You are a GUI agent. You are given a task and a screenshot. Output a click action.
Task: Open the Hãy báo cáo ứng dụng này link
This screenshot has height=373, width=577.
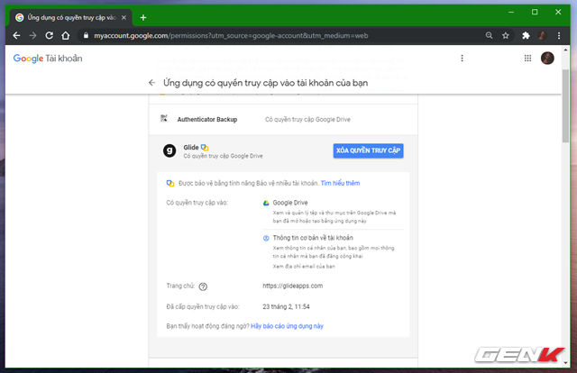(x=287, y=326)
